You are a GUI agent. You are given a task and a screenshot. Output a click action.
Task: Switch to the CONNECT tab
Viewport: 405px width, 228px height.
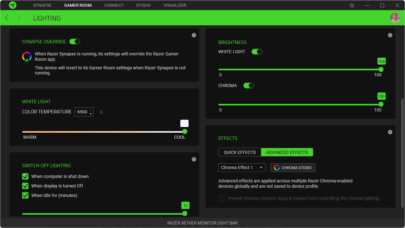click(114, 5)
